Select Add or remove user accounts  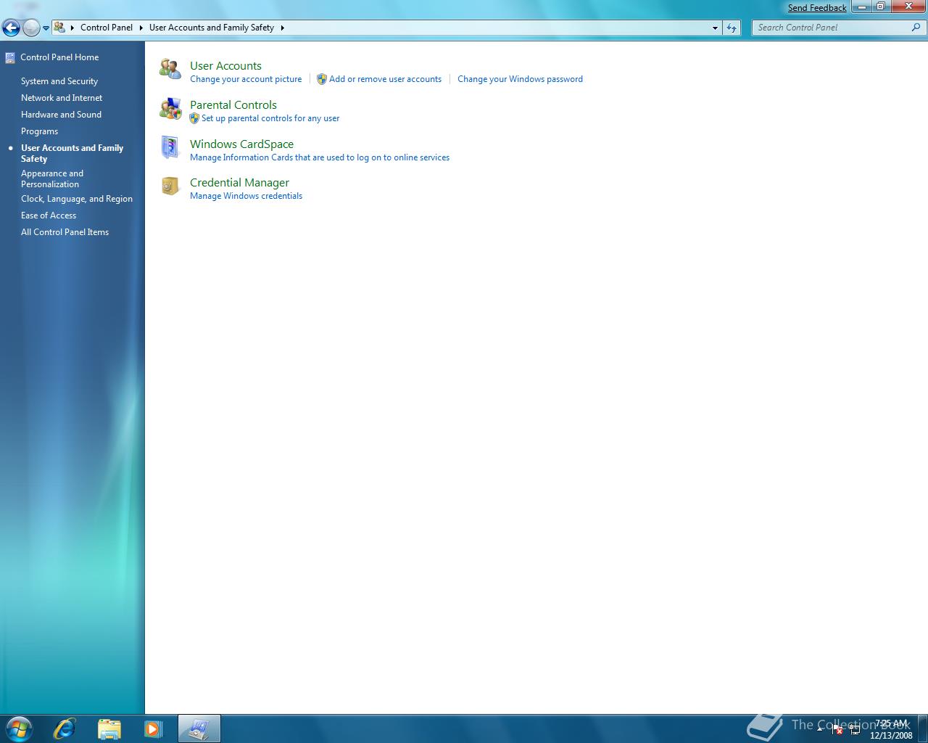click(385, 79)
